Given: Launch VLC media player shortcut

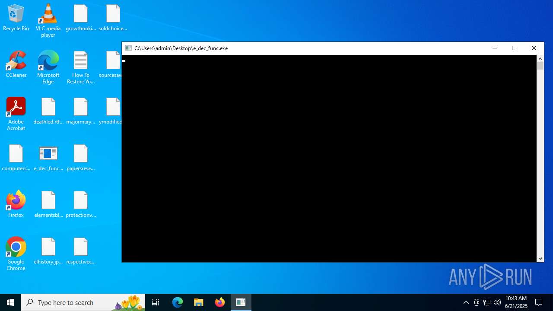Looking at the screenshot, I should (x=48, y=21).
